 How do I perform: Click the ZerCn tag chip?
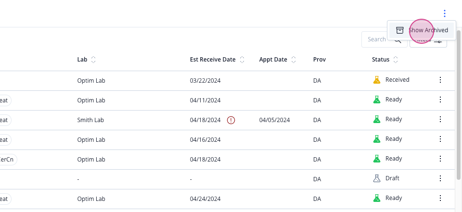tap(8, 160)
